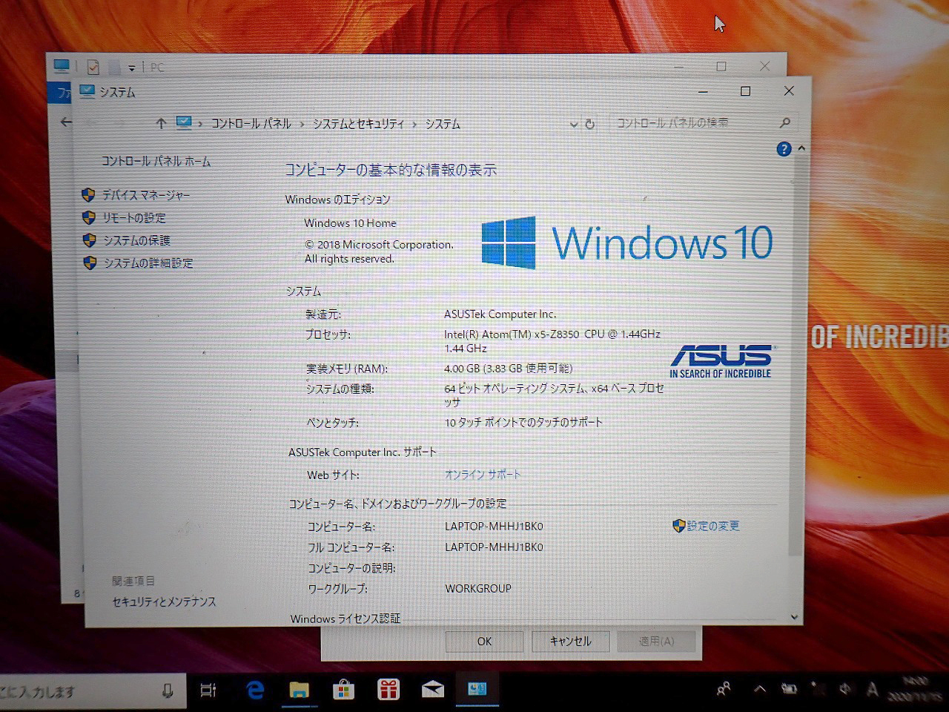Go to Control Panel Home

(x=156, y=161)
